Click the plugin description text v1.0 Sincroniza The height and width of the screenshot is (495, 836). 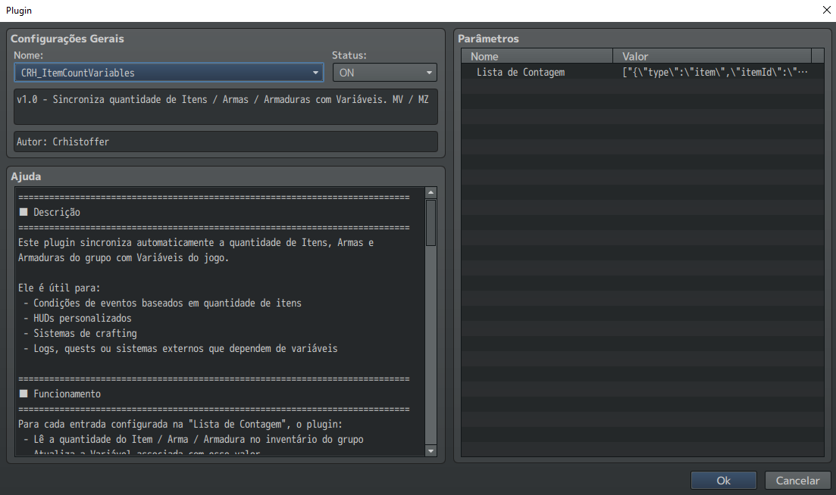[x=223, y=100]
